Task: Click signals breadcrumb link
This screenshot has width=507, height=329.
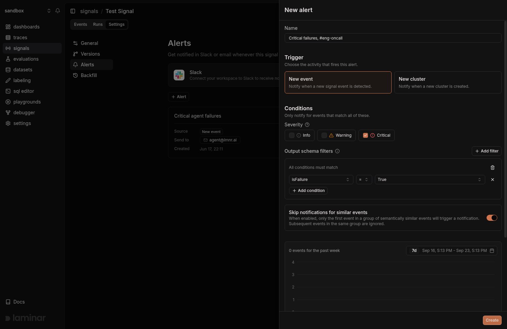Action: (89, 11)
